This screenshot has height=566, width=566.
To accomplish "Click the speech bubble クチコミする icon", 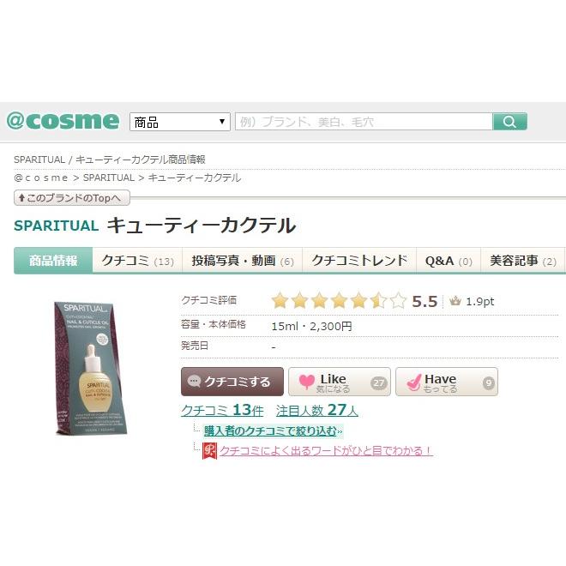I will click(x=194, y=381).
